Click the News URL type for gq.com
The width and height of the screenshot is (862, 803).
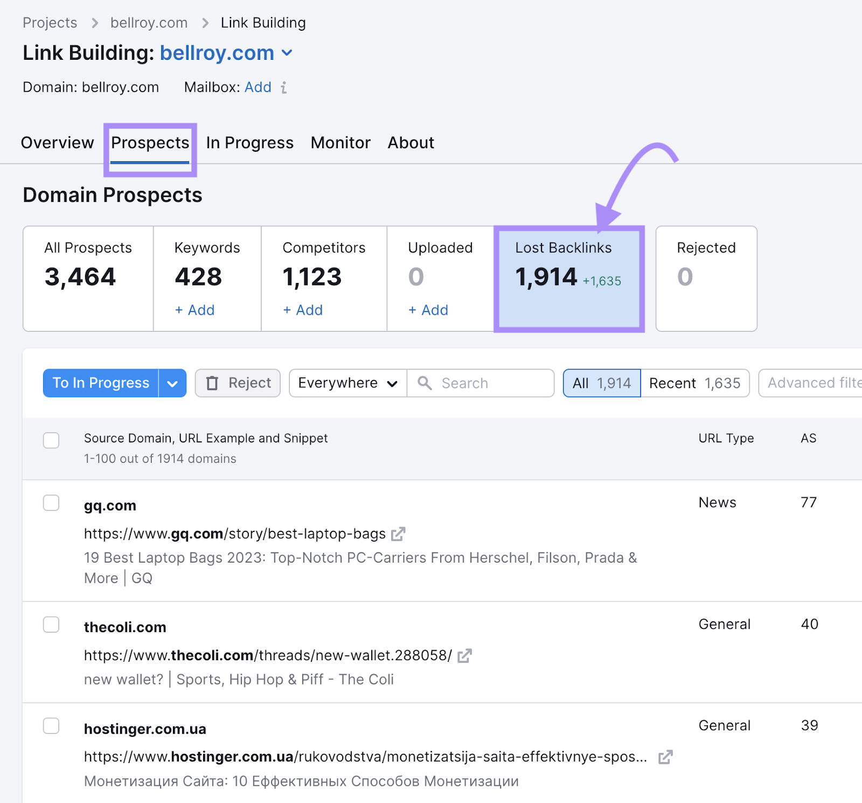coord(718,503)
